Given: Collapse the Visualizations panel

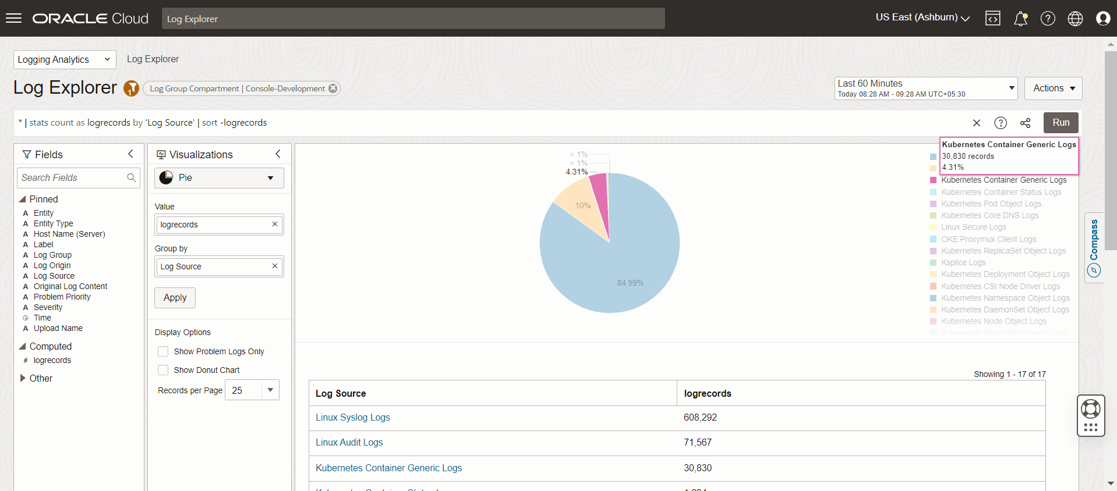Looking at the screenshot, I should click(x=278, y=154).
